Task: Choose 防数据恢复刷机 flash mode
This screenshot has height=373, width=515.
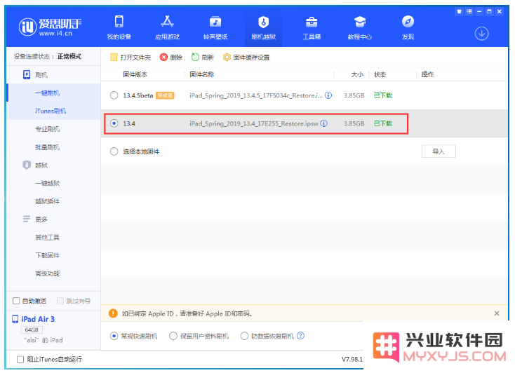Action: (x=244, y=336)
